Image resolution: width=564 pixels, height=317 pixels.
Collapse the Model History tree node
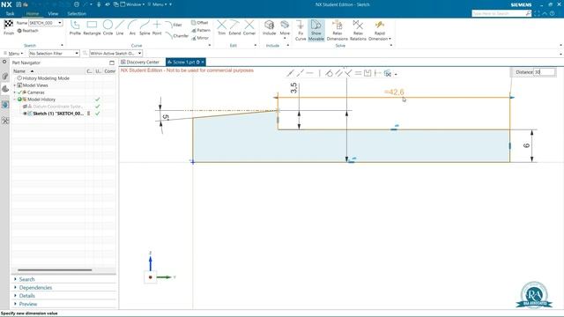click(15, 100)
